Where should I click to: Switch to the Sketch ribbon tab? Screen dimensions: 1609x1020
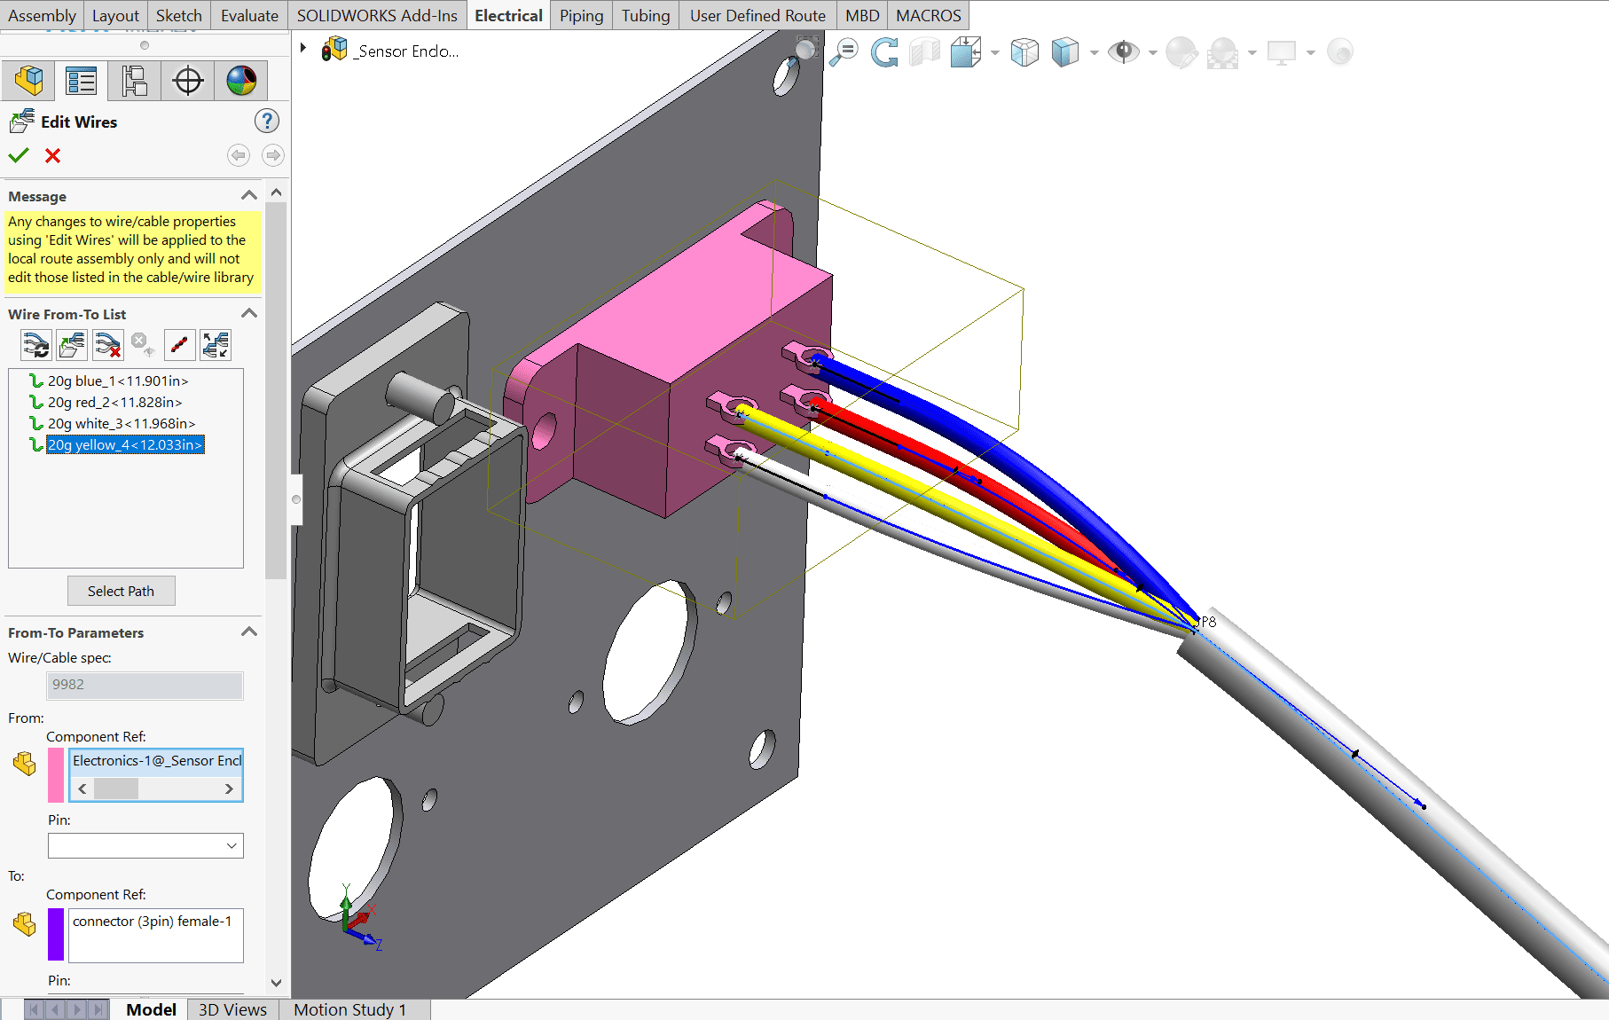pyautogui.click(x=179, y=15)
